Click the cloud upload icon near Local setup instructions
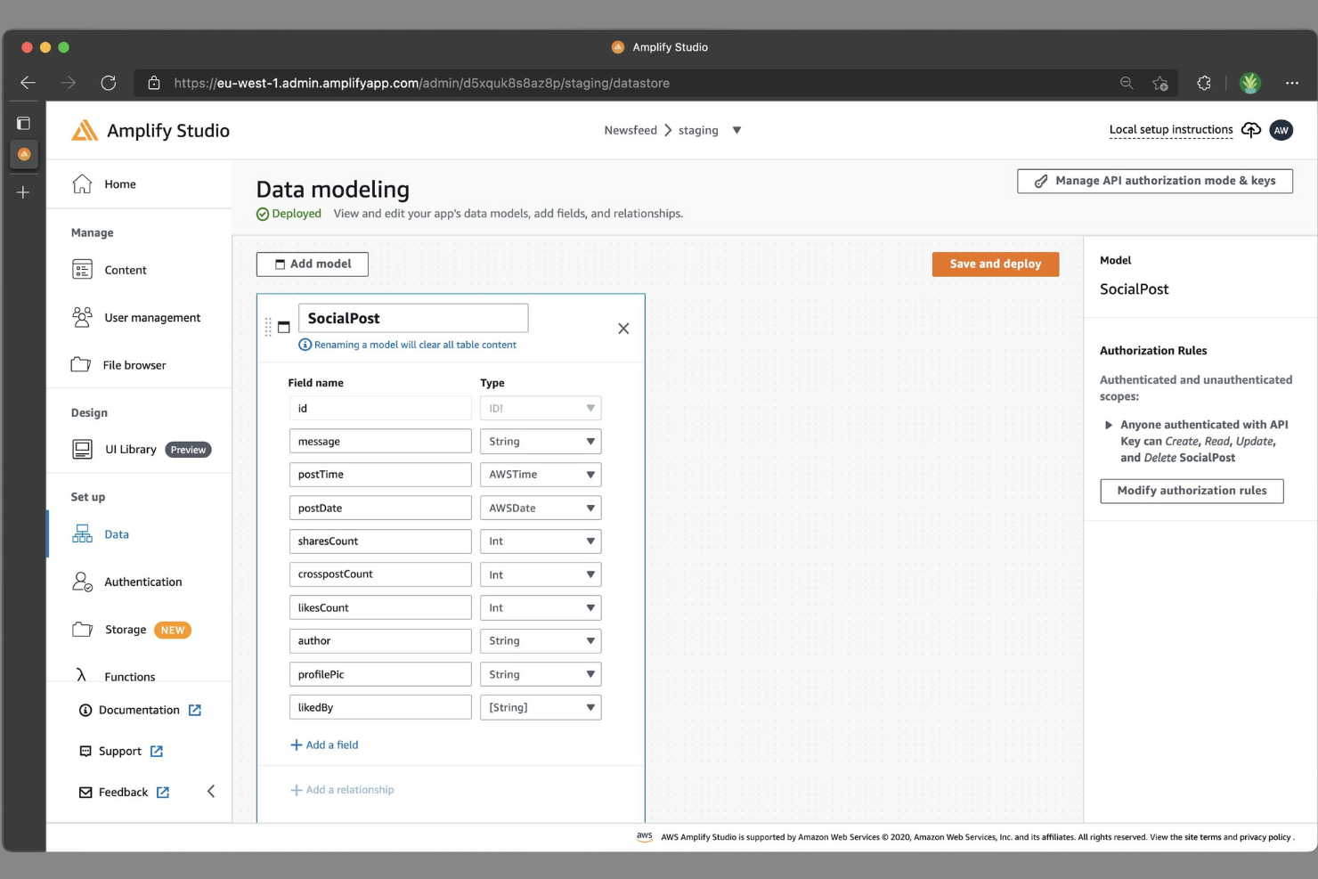The height and width of the screenshot is (879, 1318). (1250, 130)
